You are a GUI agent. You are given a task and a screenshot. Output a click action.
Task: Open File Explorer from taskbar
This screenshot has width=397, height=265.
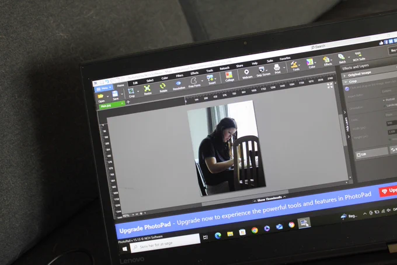pos(230,234)
